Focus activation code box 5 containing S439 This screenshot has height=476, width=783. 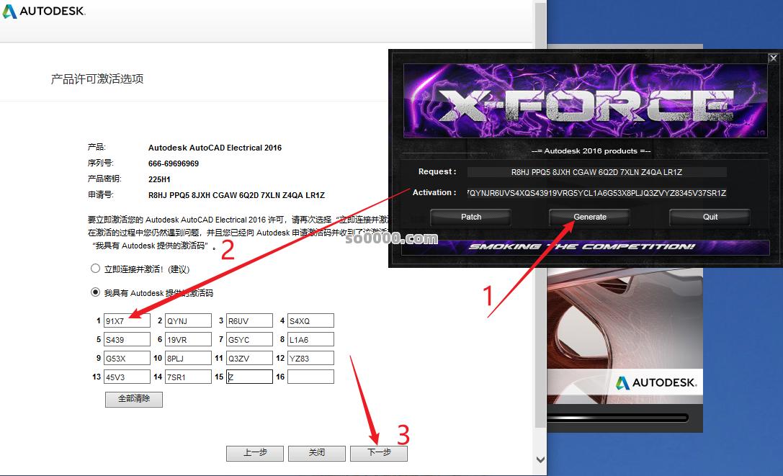pos(127,339)
